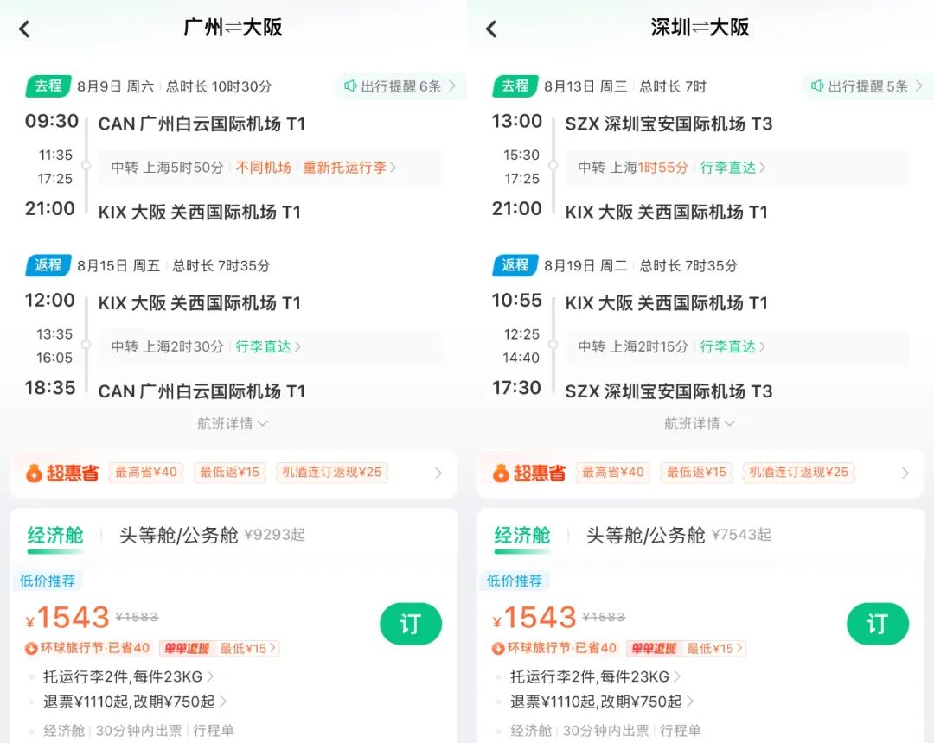This screenshot has height=743, width=934.
Task: Click the 超惠省 money-bag icon on Guangzhou card
Action: point(35,473)
